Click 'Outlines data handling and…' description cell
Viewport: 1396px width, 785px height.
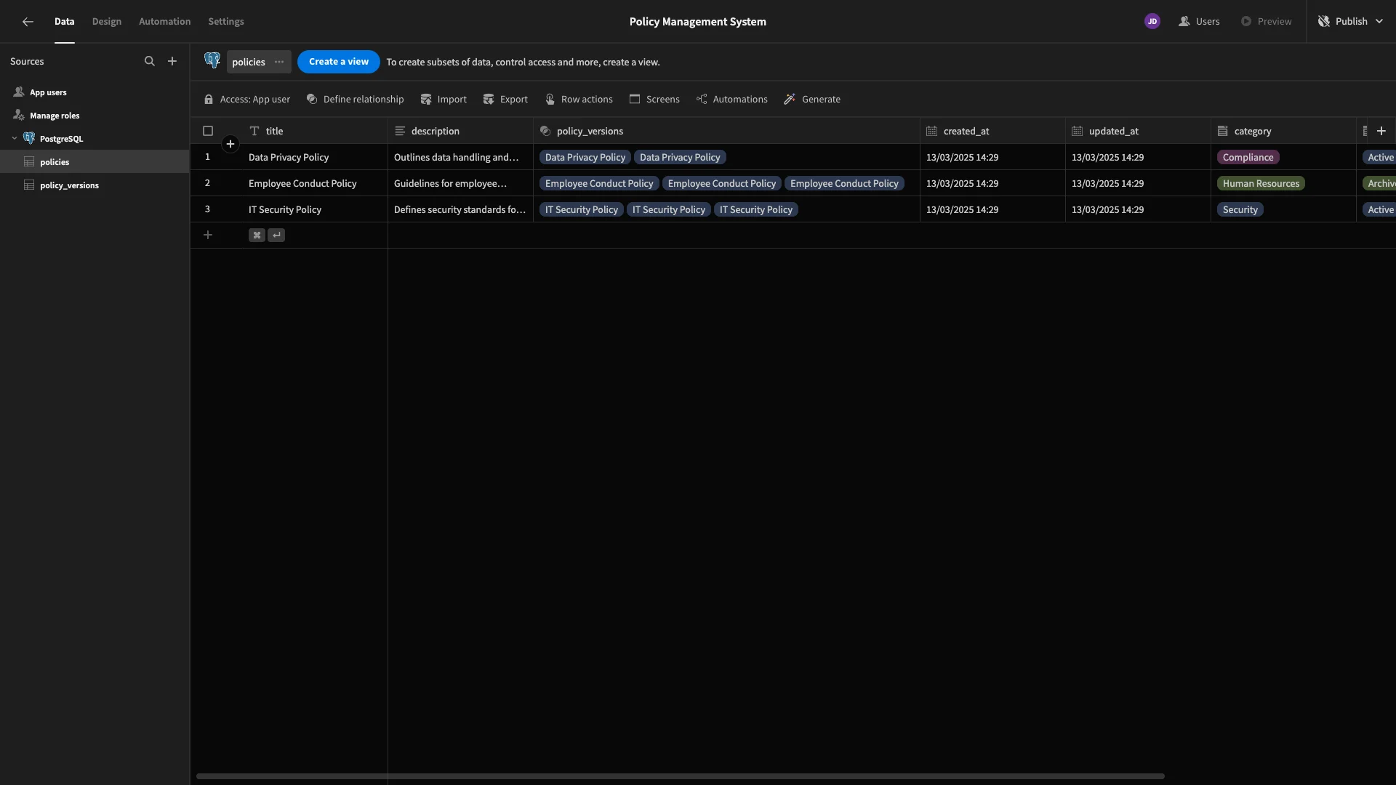[x=460, y=158]
